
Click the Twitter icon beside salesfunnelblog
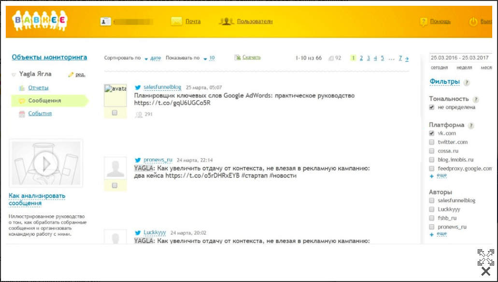(138, 87)
